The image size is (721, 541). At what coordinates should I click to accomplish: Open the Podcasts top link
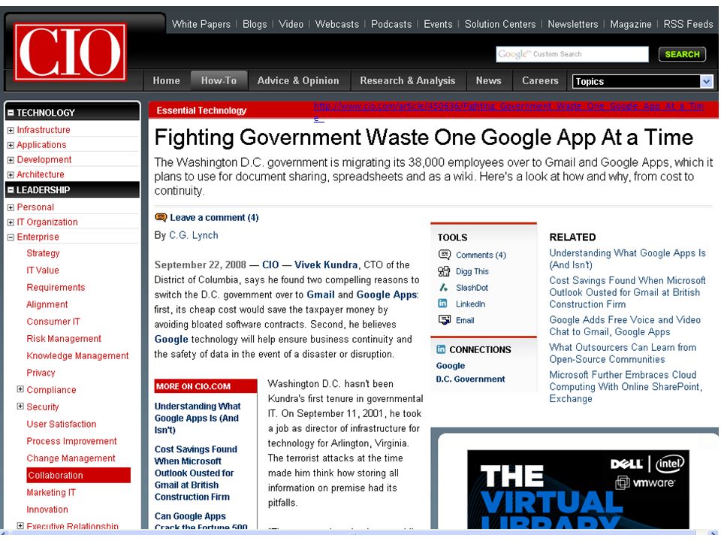click(x=391, y=24)
